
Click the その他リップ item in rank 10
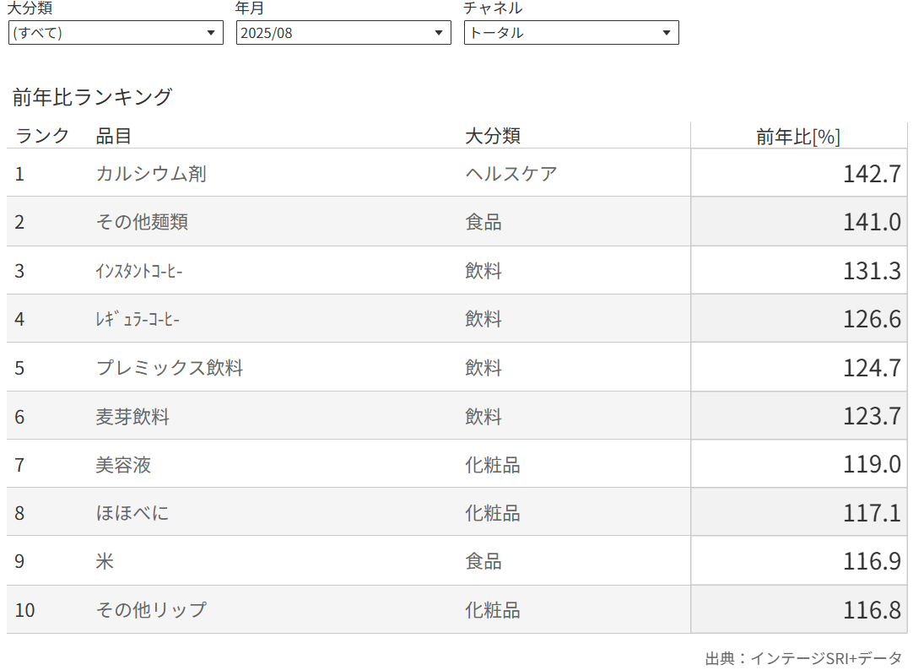[151, 610]
